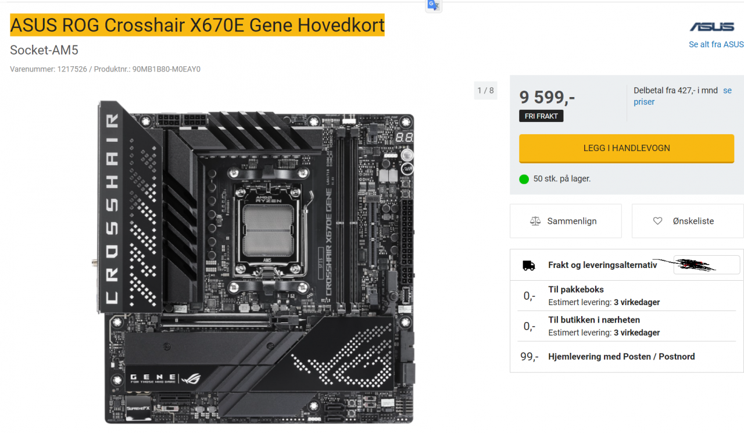
Task: Open the Se alt fra ASUS link
Action: point(716,44)
